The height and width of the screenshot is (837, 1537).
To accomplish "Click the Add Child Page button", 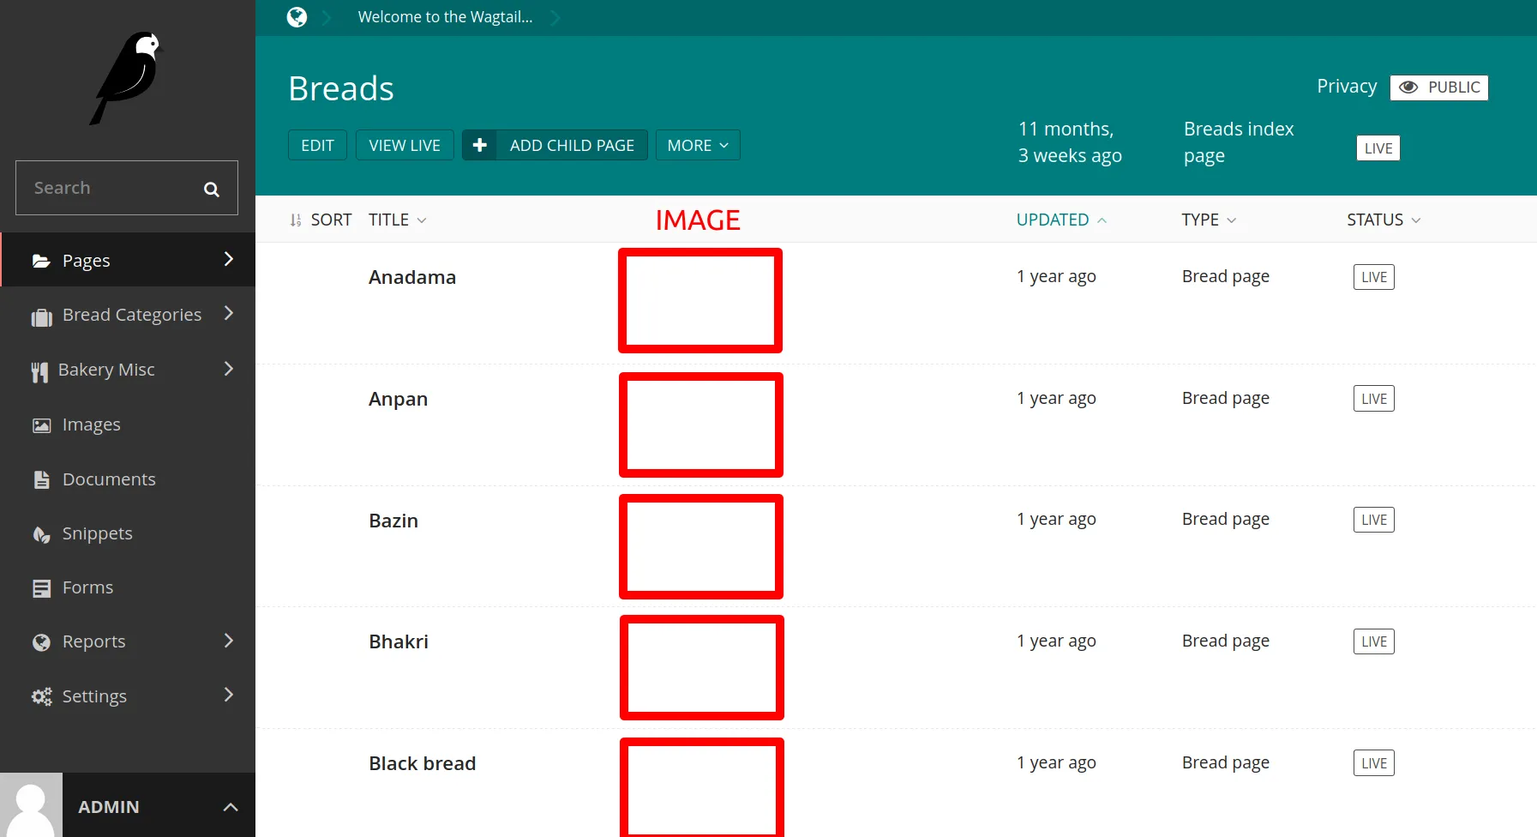I will pyautogui.click(x=555, y=145).
